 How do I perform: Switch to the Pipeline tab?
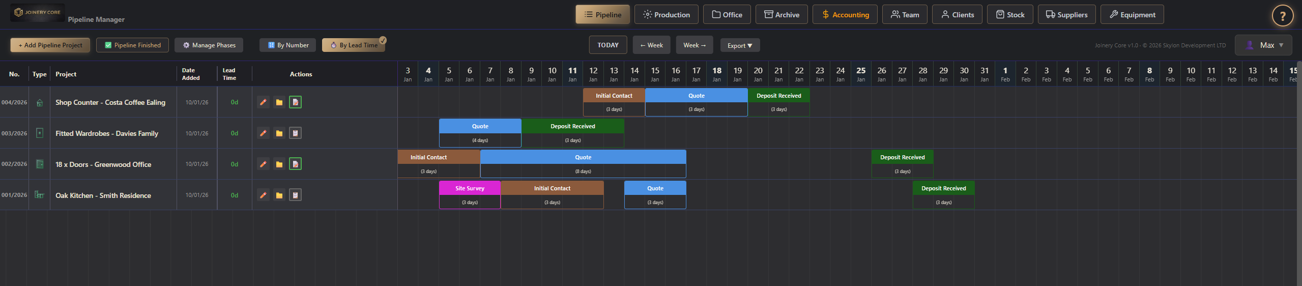(602, 15)
